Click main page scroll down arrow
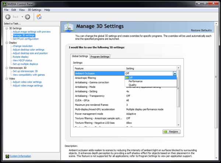Screen dimensions: 221x163 point(216,158)
